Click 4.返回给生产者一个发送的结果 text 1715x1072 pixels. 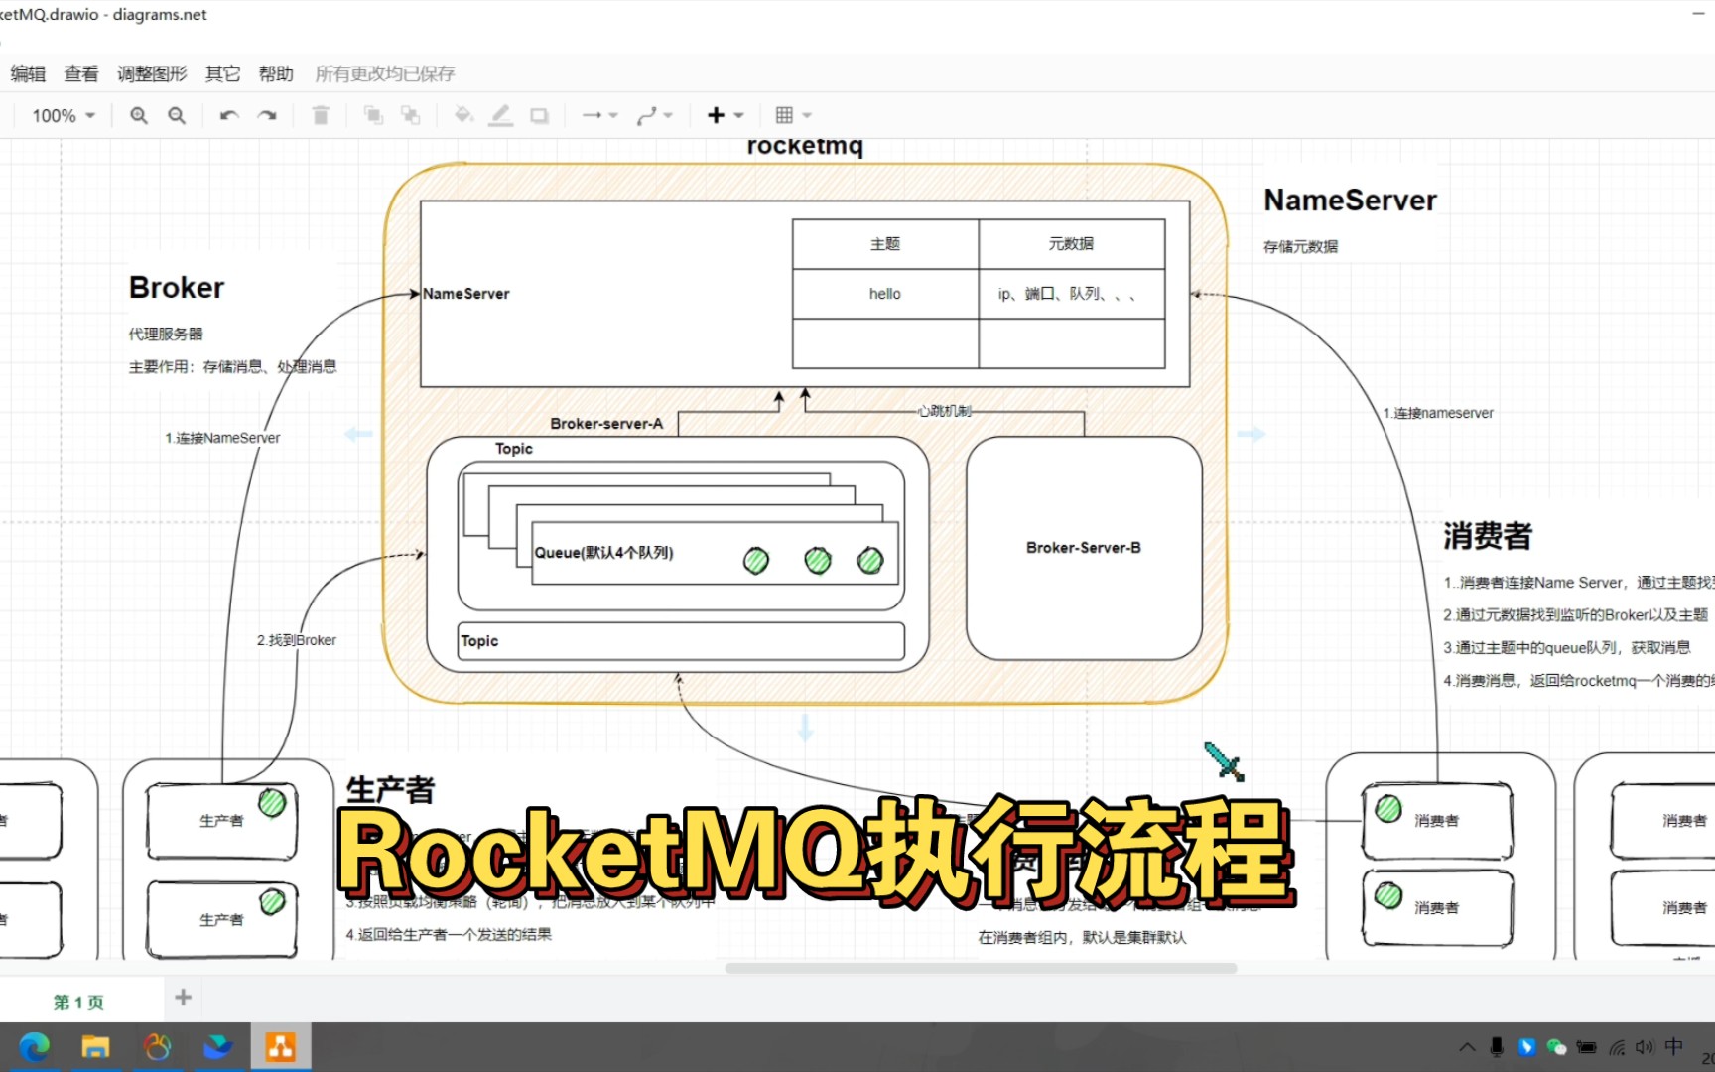click(x=449, y=935)
